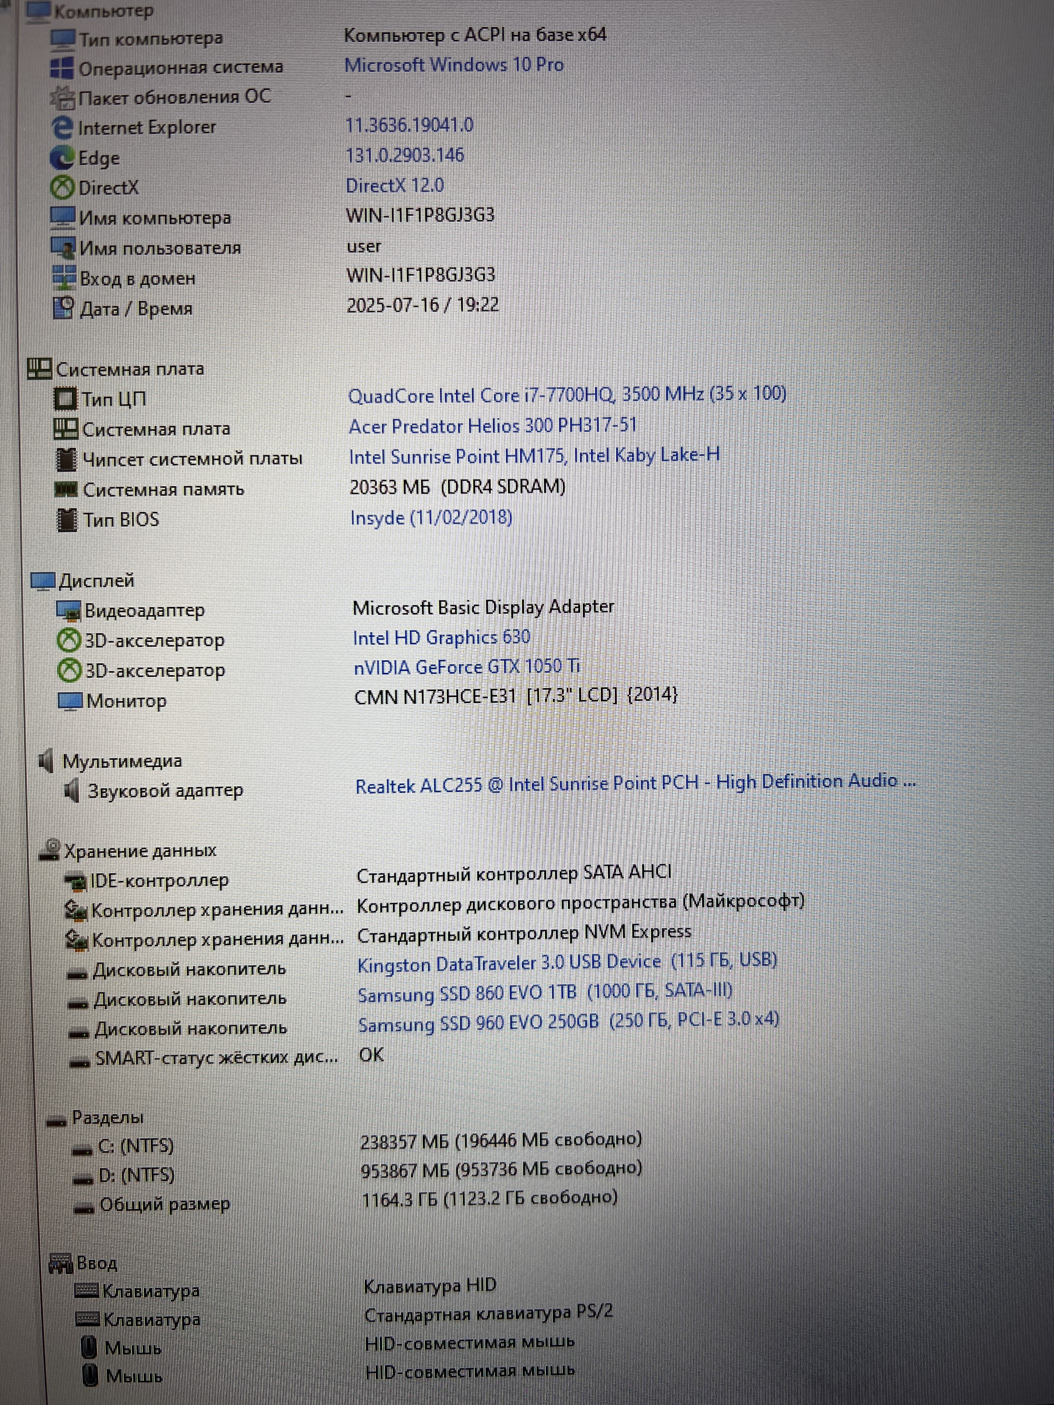The width and height of the screenshot is (1054, 1405).
Task: Click the drive icon beside C: (NTFS)
Action: pyautogui.click(x=83, y=1149)
